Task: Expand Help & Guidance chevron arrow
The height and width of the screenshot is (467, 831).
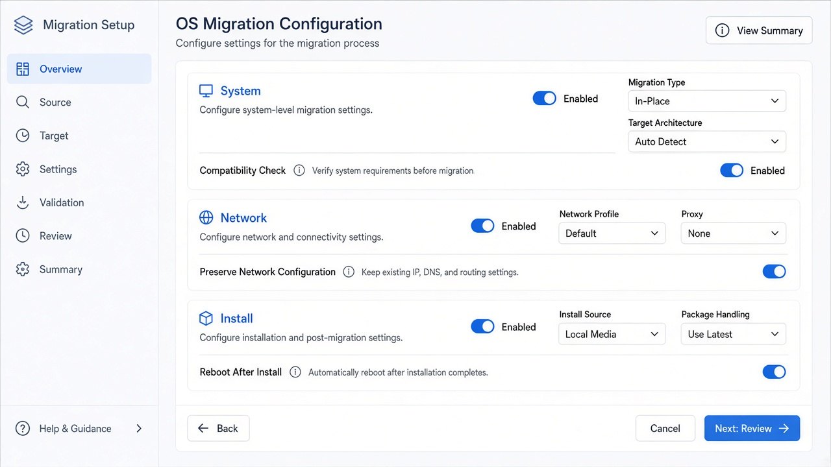Action: coord(138,429)
